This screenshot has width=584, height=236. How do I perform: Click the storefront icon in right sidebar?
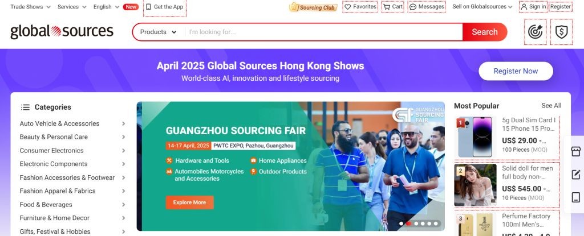click(576, 151)
